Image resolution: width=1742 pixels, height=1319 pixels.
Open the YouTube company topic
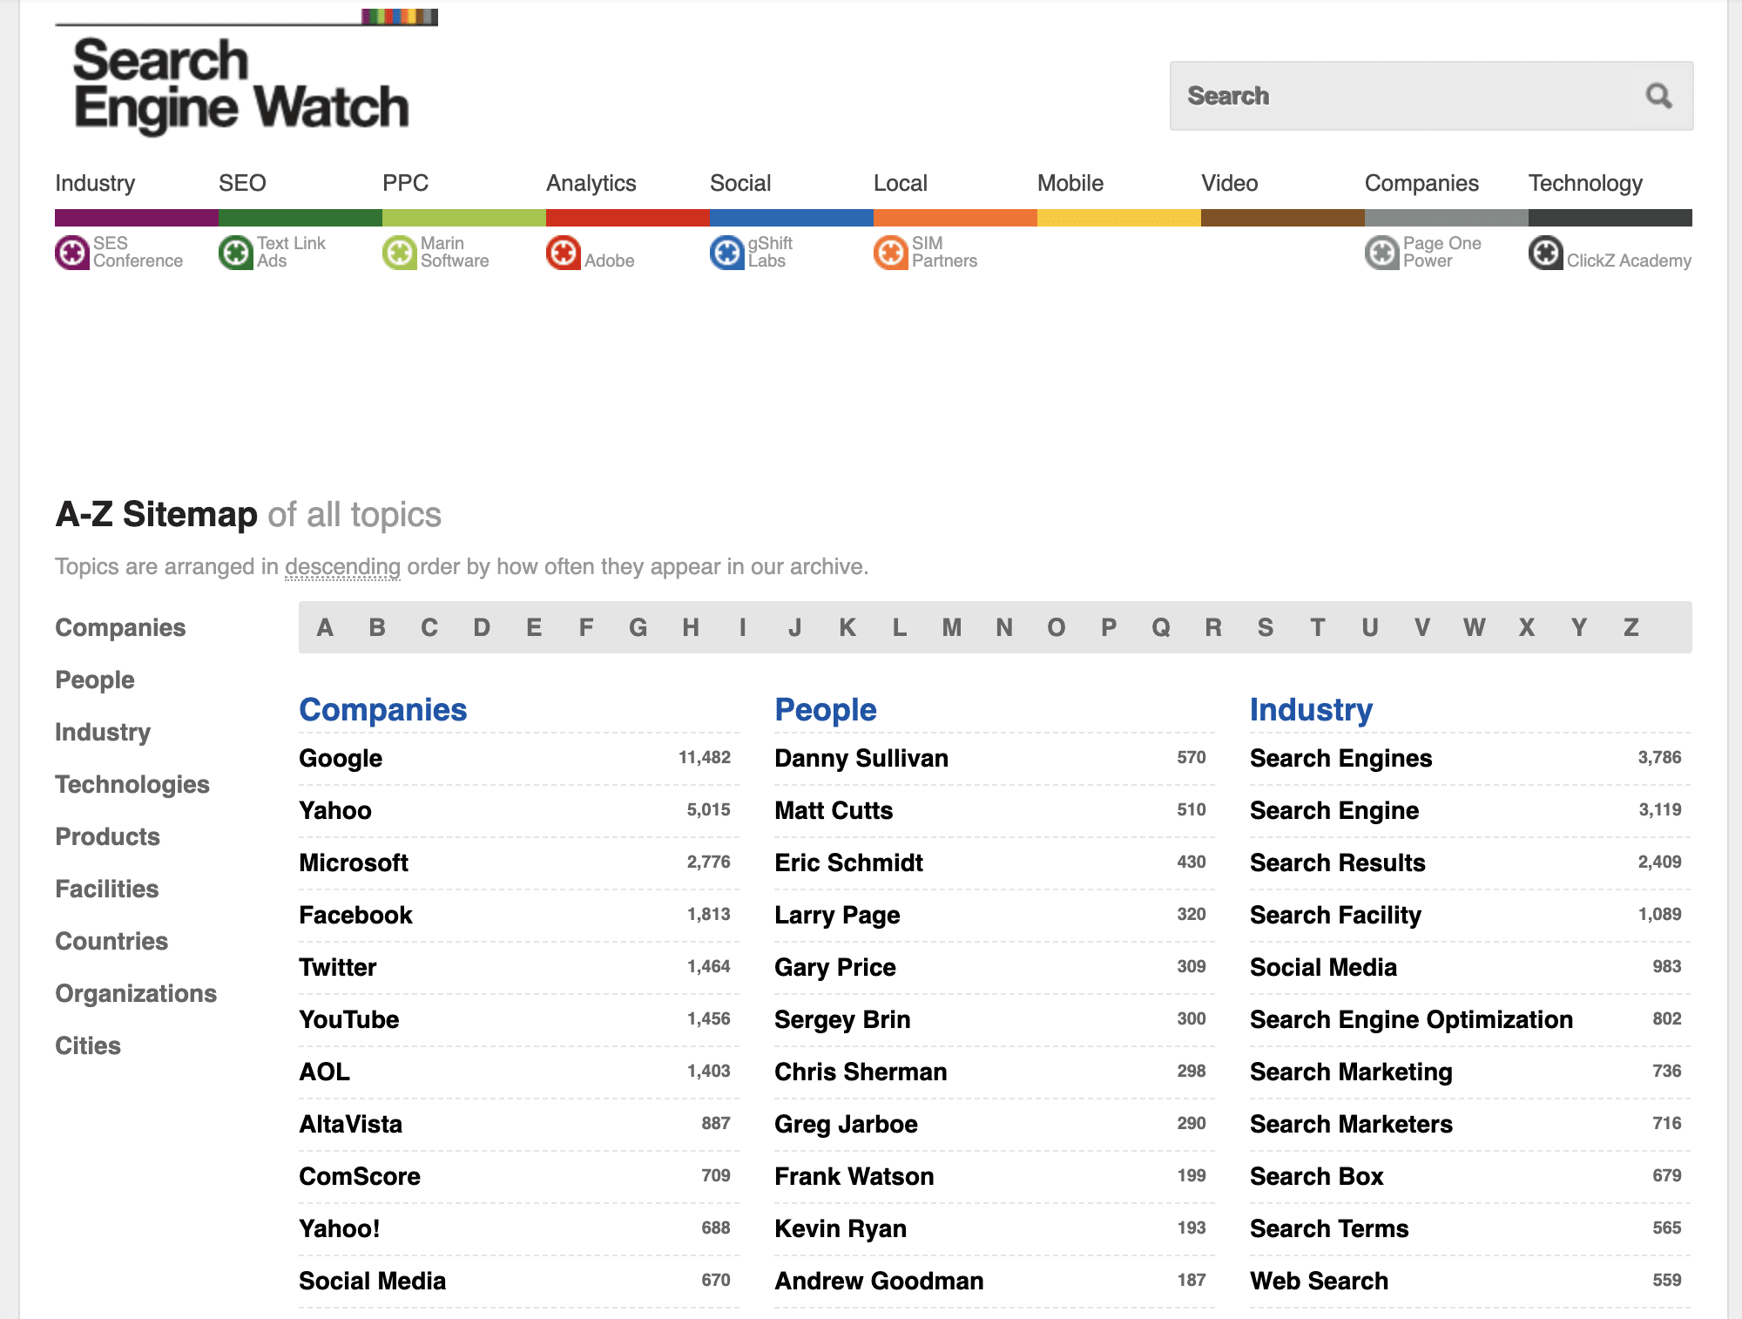[x=349, y=1019]
